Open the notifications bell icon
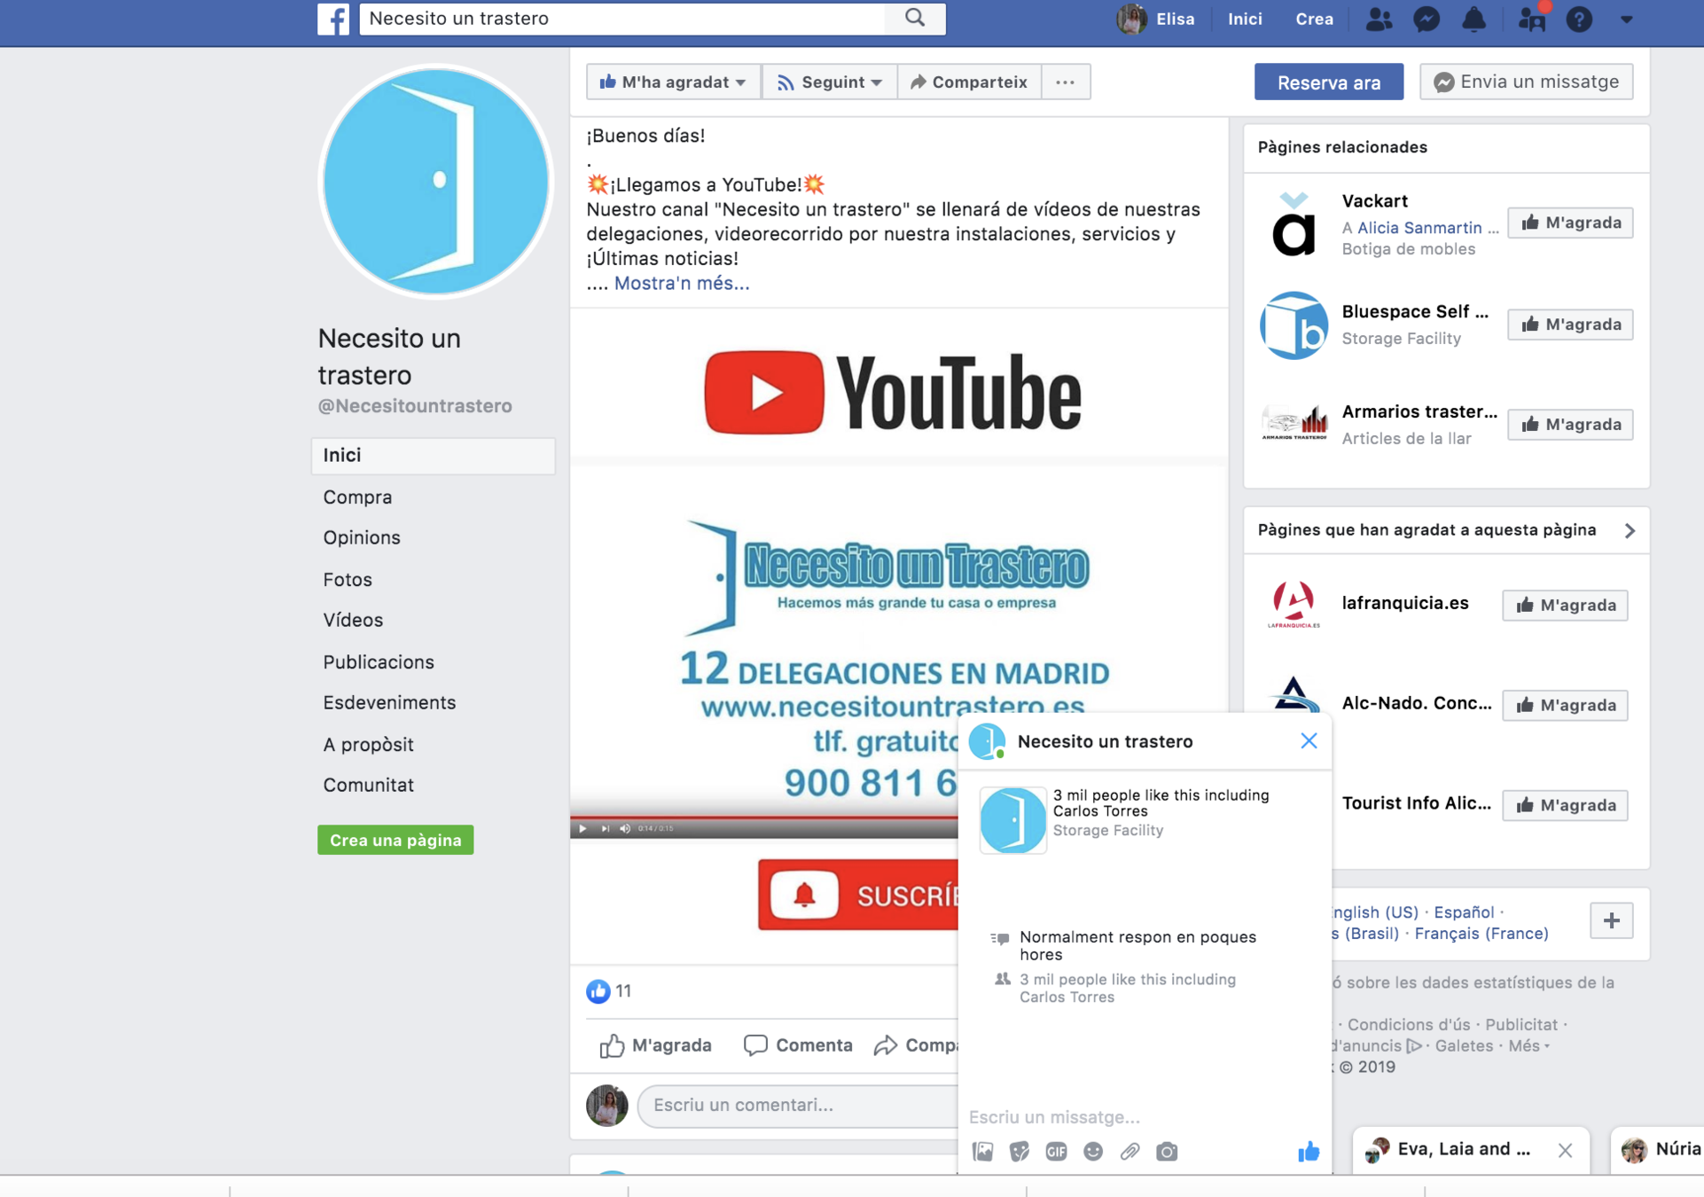The width and height of the screenshot is (1704, 1197). click(x=1473, y=19)
